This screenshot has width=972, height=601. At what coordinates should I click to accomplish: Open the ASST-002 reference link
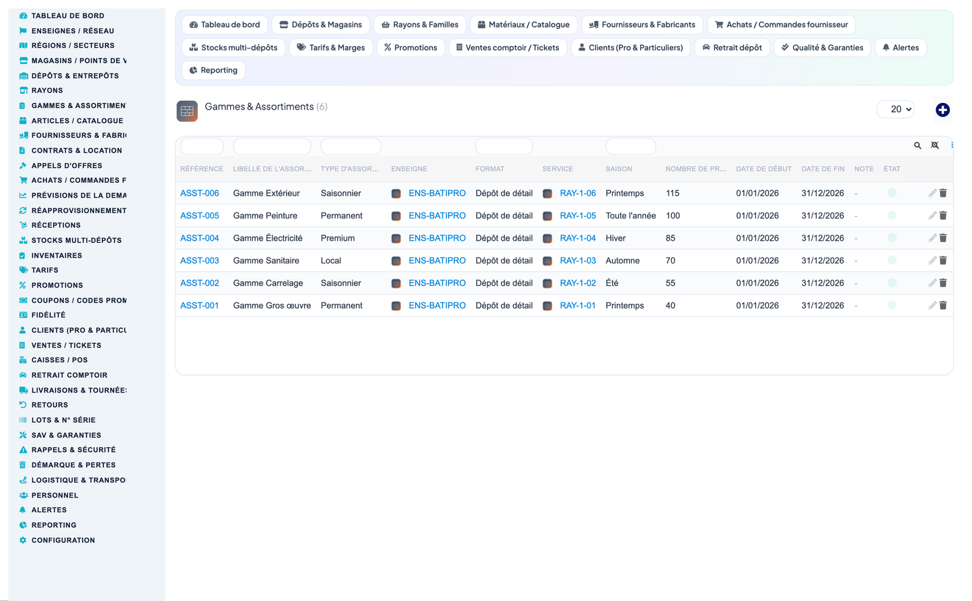(200, 283)
